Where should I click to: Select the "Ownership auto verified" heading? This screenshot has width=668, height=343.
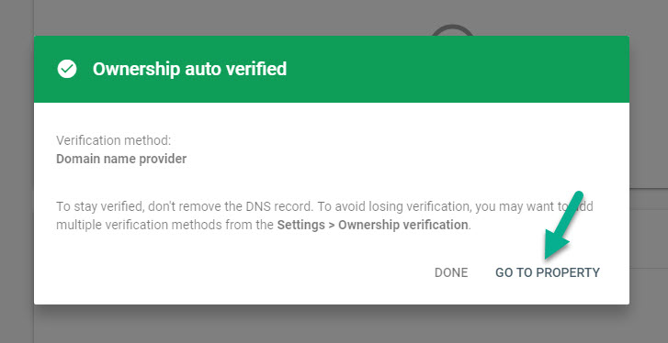pyautogui.click(x=189, y=69)
